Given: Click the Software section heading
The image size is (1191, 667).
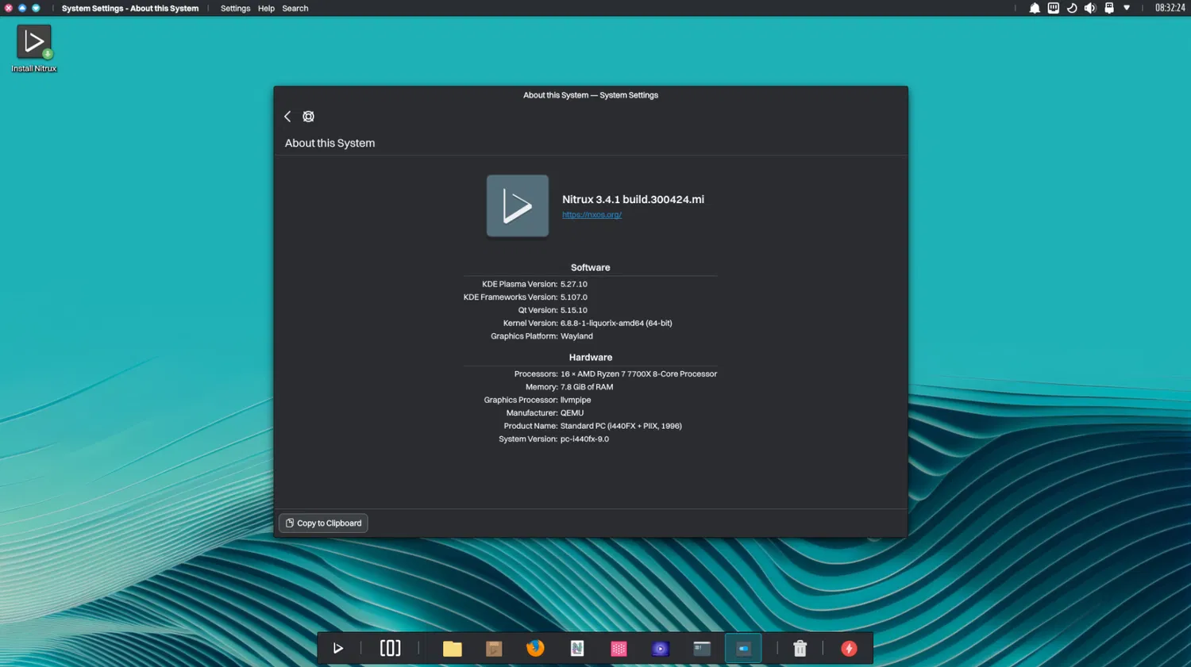Looking at the screenshot, I should 591,268.
